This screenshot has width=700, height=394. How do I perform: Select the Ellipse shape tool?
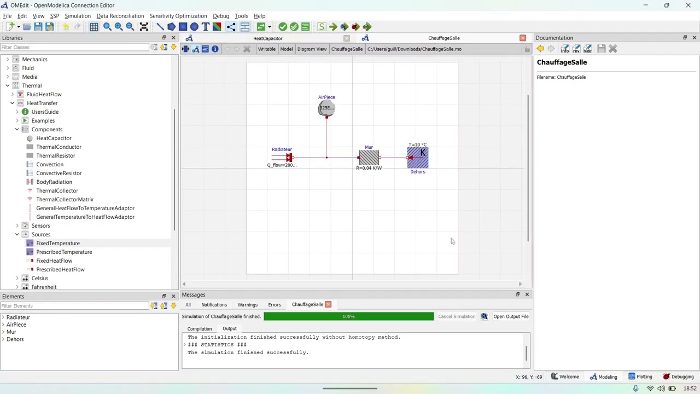(194, 26)
